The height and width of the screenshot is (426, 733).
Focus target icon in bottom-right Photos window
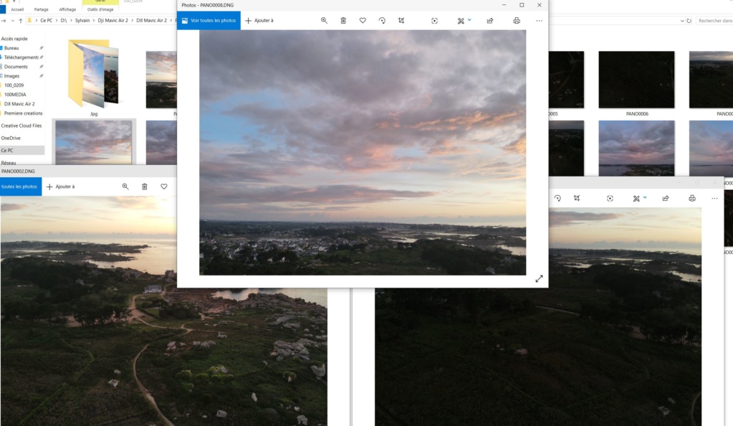pyautogui.click(x=610, y=199)
